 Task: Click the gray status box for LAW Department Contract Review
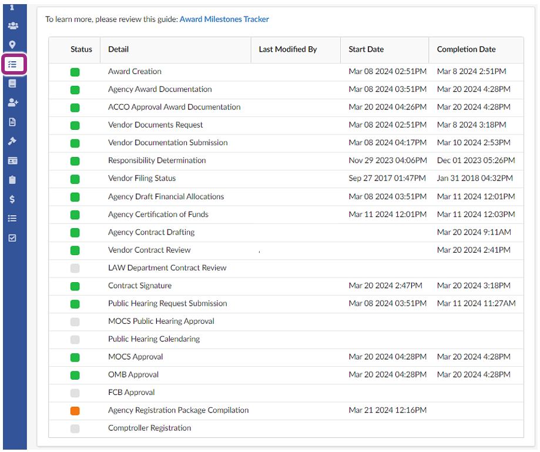click(75, 268)
